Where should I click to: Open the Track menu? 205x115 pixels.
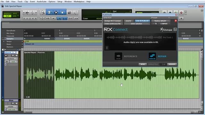[x=20, y=2]
